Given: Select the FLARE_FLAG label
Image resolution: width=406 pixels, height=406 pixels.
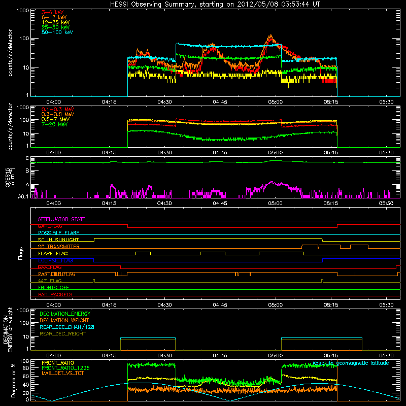Looking at the screenshot, I should coord(53,253).
